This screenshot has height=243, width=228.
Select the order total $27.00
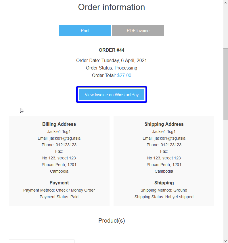click(124, 75)
